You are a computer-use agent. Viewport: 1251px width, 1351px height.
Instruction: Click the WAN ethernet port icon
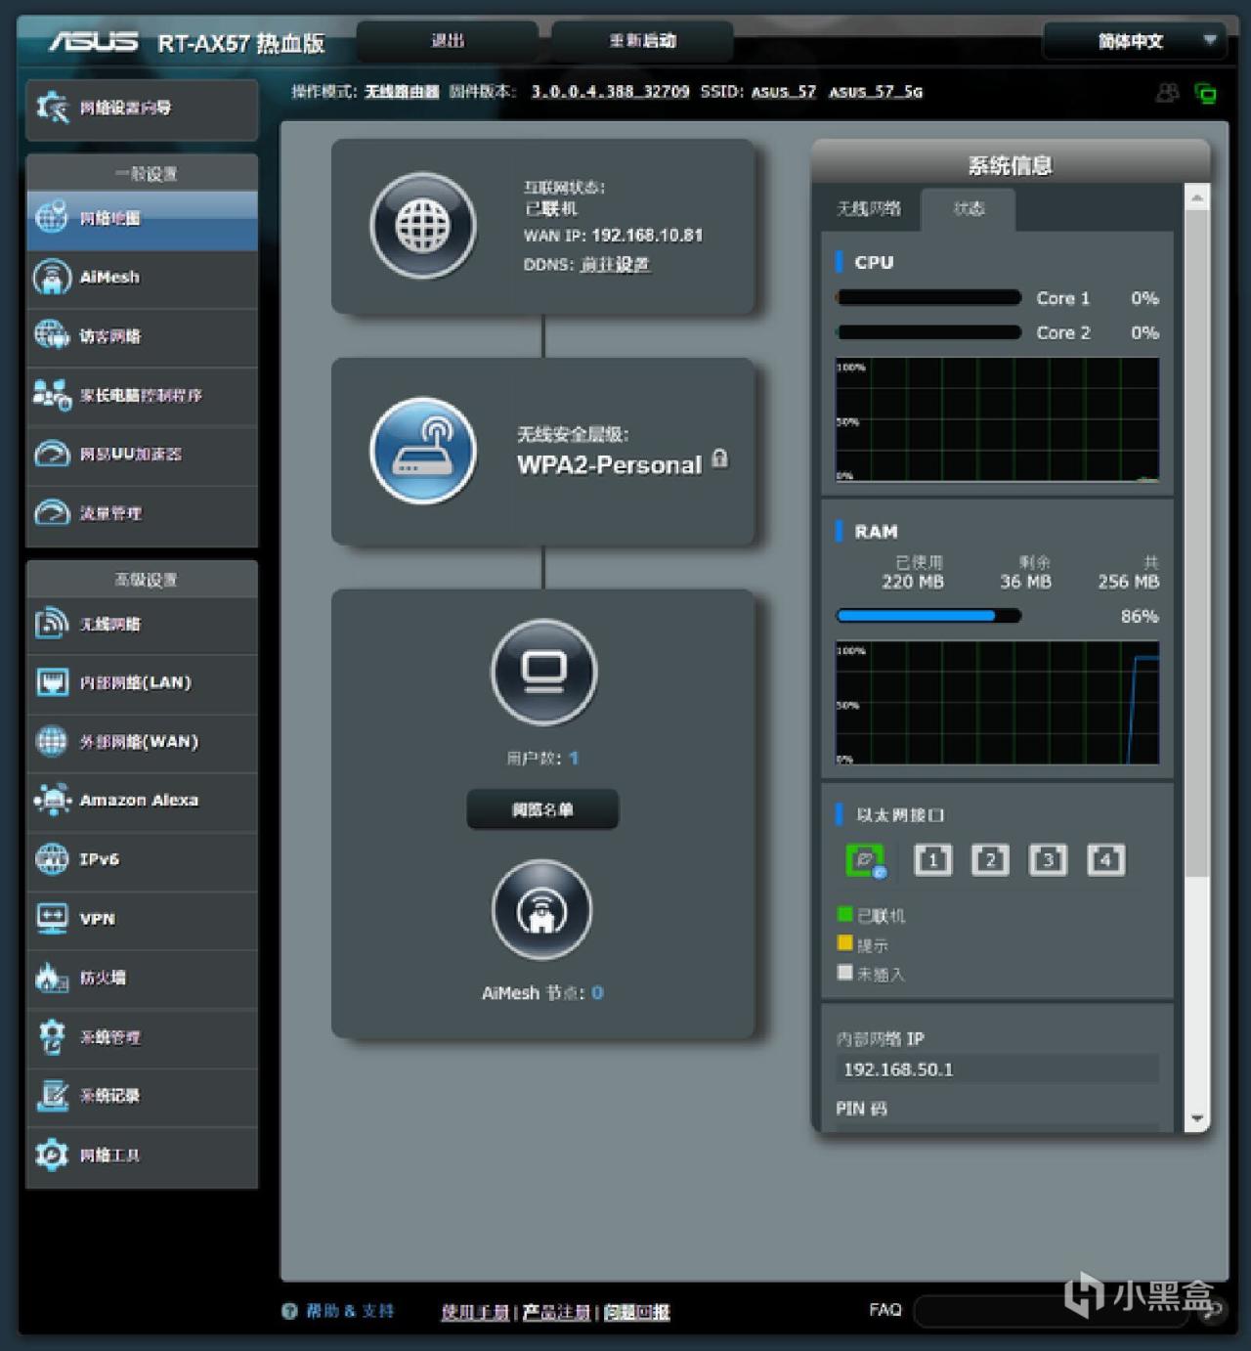[865, 860]
